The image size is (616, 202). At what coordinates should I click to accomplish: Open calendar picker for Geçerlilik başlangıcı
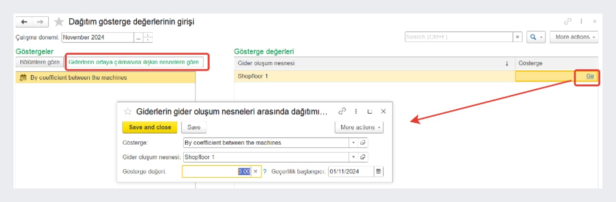coord(378,171)
